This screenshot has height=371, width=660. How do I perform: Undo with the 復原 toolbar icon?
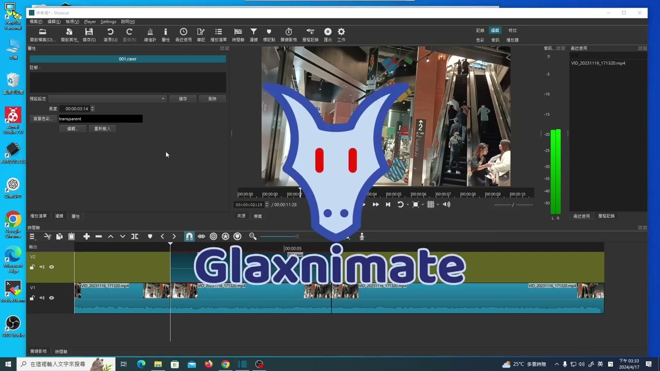pyautogui.click(x=110, y=32)
